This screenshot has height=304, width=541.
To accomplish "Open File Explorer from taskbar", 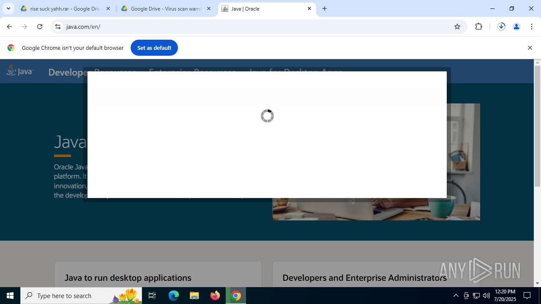I will click(x=194, y=296).
